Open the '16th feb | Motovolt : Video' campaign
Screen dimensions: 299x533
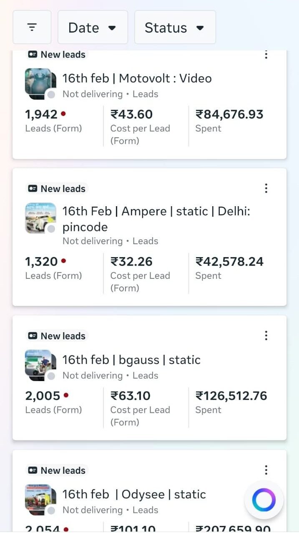[137, 78]
